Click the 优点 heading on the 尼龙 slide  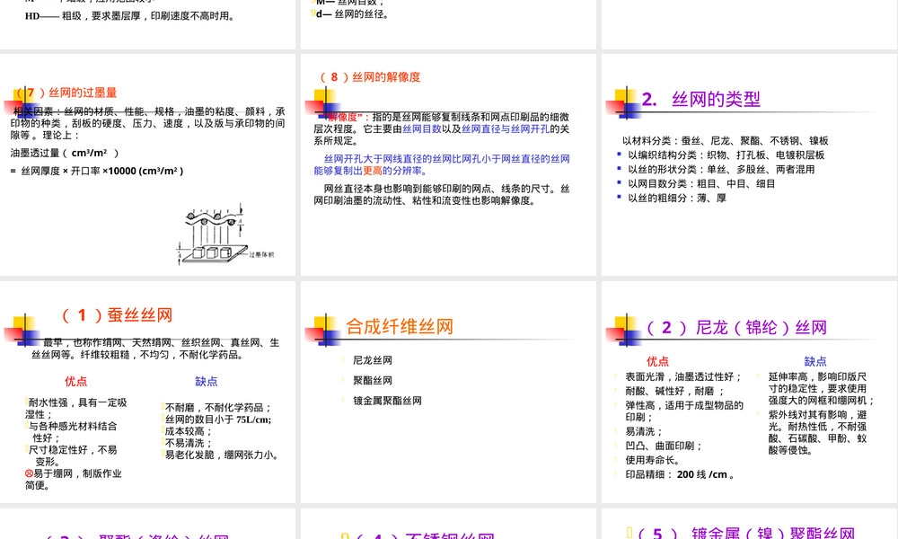point(657,361)
